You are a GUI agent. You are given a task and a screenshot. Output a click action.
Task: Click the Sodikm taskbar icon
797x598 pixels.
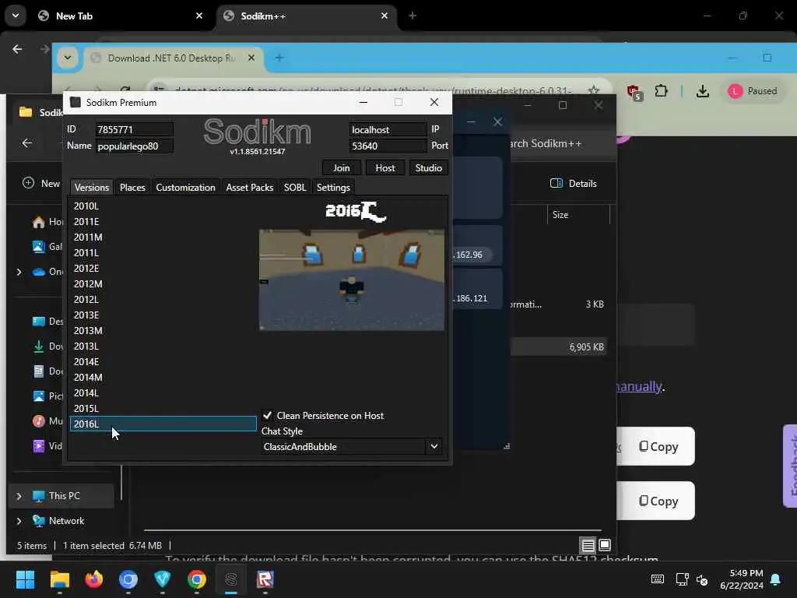click(x=230, y=579)
